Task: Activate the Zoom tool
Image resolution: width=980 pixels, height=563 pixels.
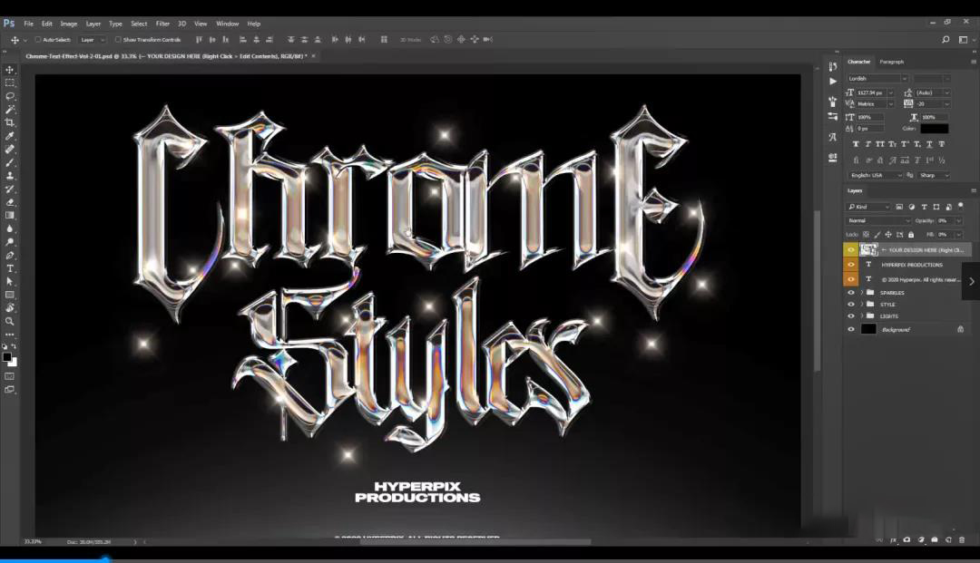Action: (x=10, y=321)
